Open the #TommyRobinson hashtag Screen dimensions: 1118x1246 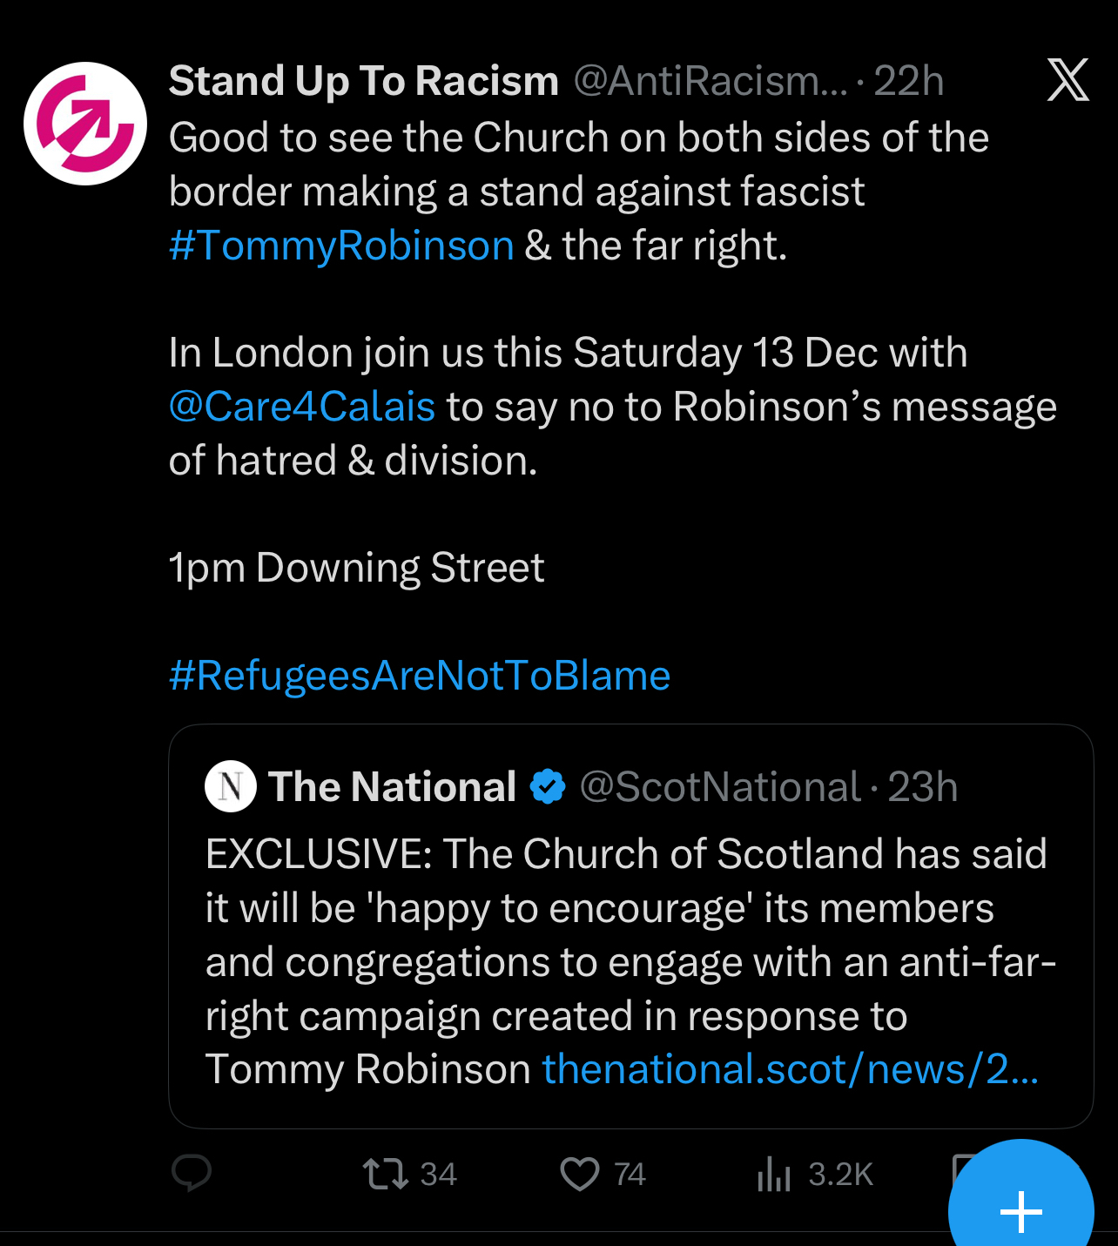341,246
